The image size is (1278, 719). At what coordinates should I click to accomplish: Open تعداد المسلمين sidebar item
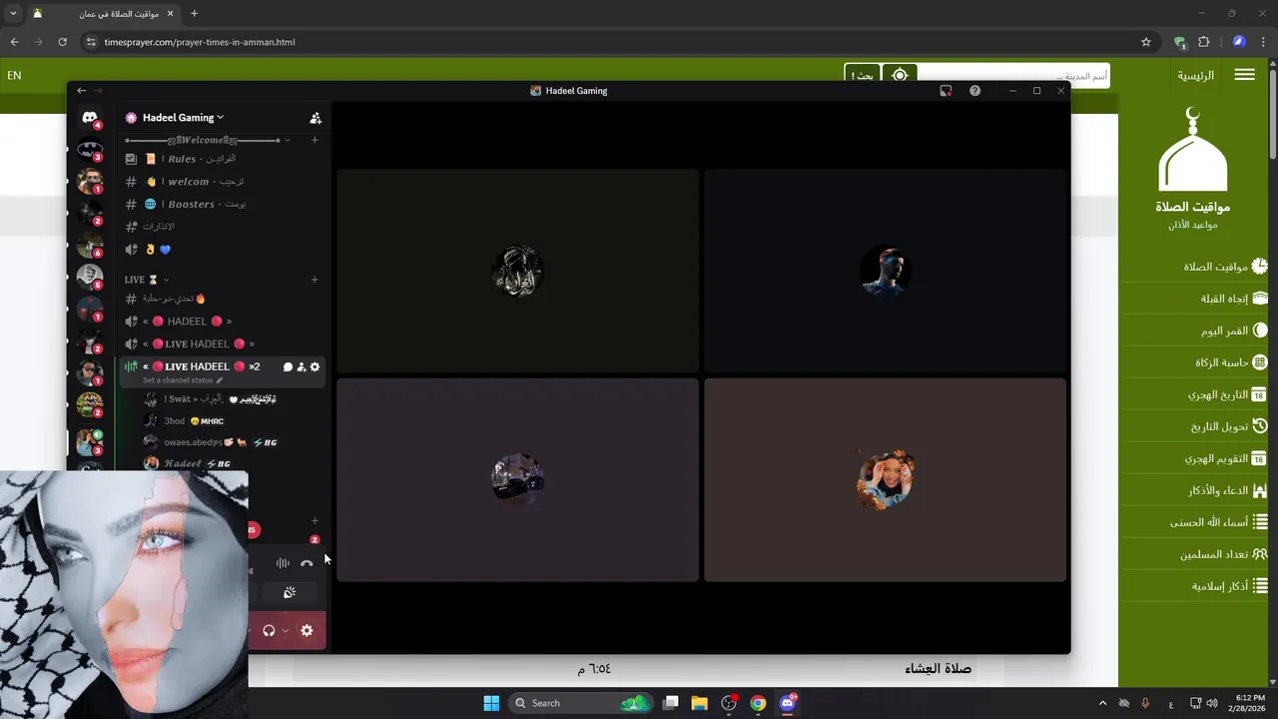click(x=1195, y=554)
